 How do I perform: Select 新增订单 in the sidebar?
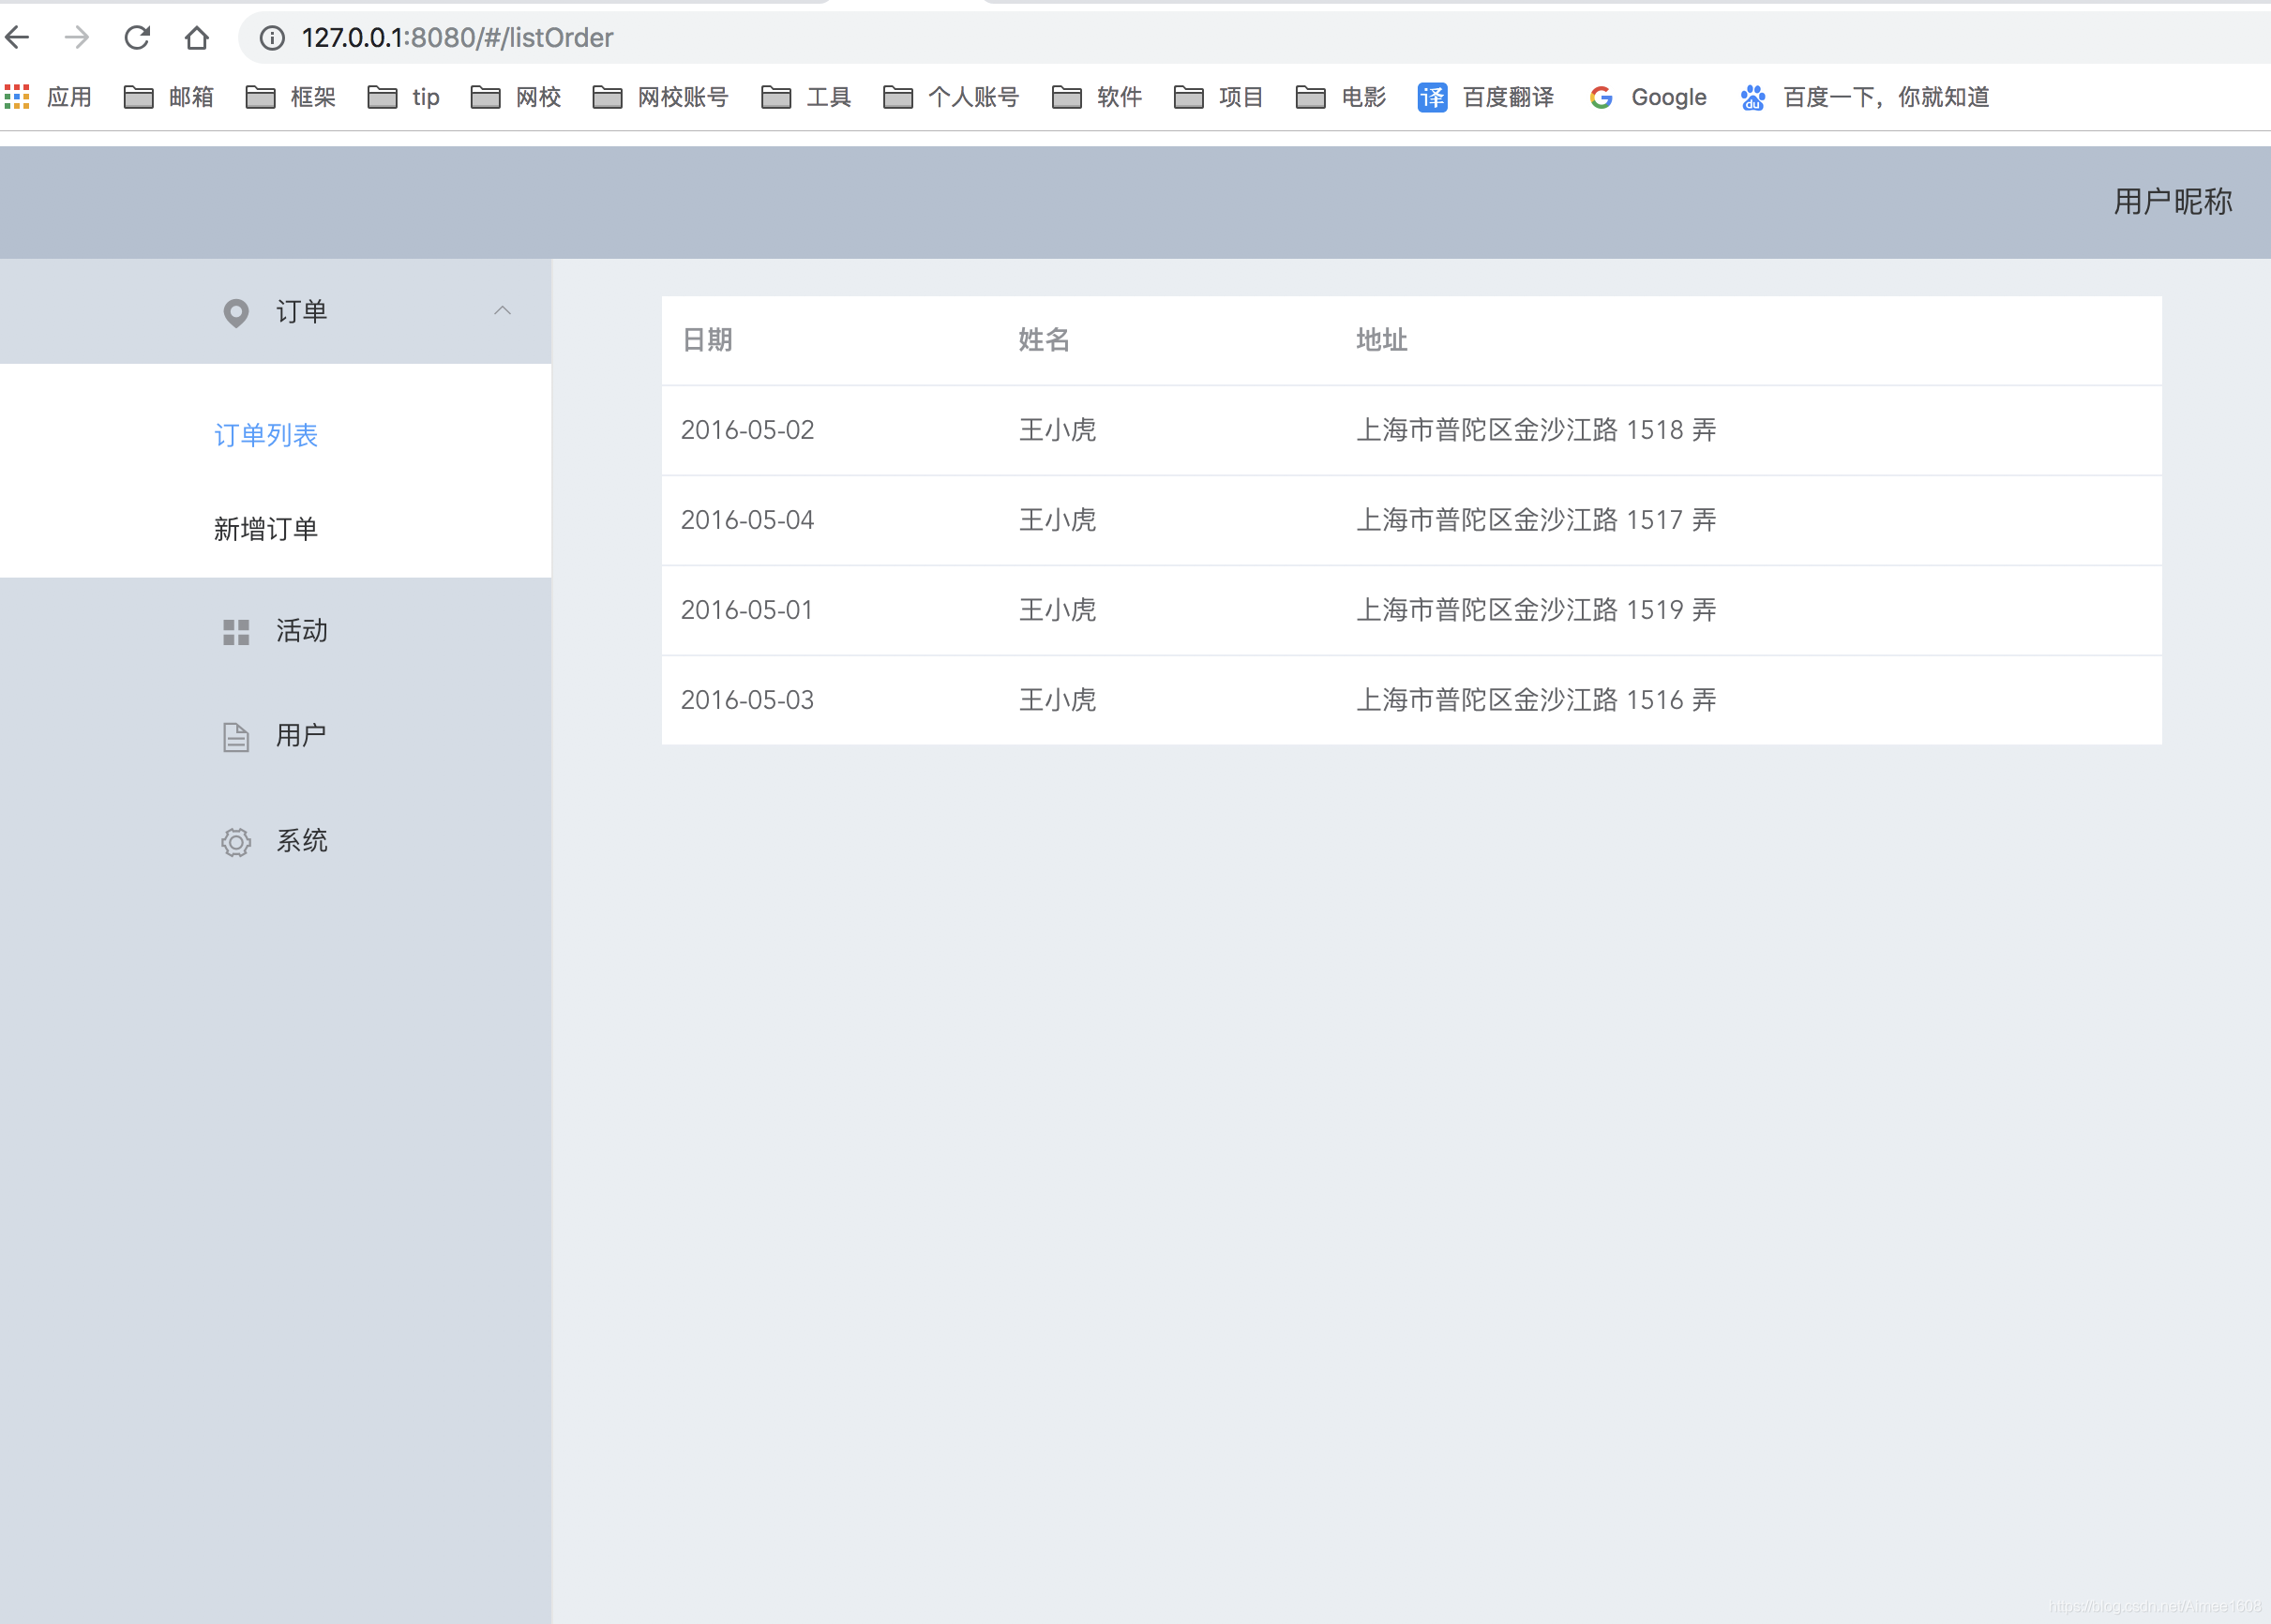(266, 529)
